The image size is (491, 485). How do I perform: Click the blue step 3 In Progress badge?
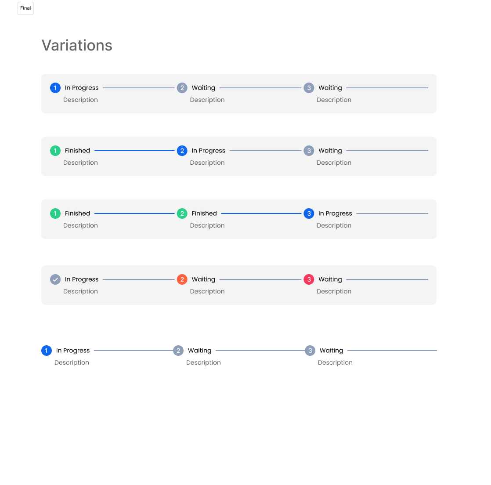(x=309, y=214)
